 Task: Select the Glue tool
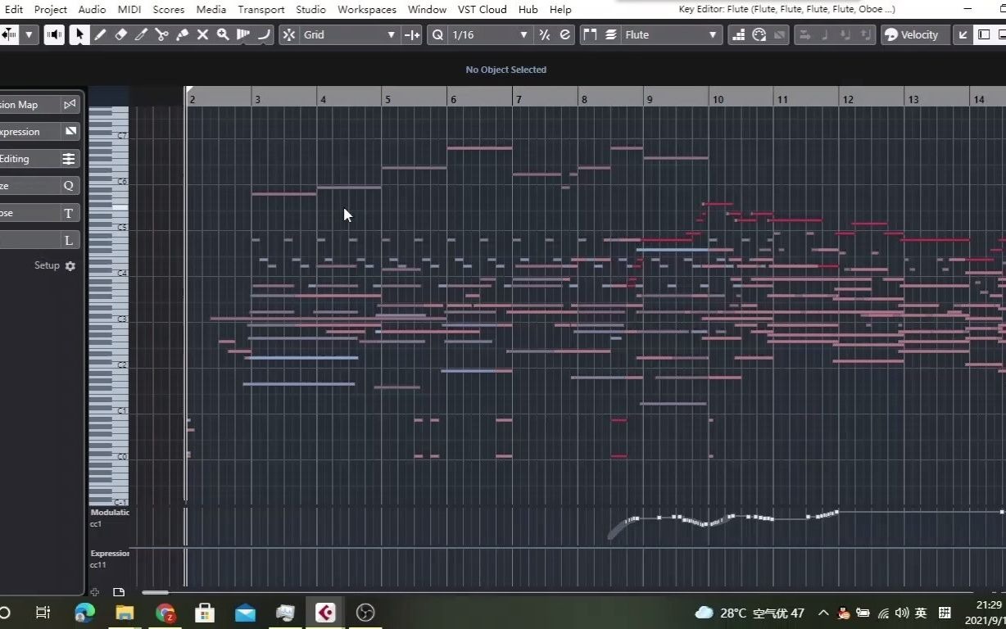182,34
